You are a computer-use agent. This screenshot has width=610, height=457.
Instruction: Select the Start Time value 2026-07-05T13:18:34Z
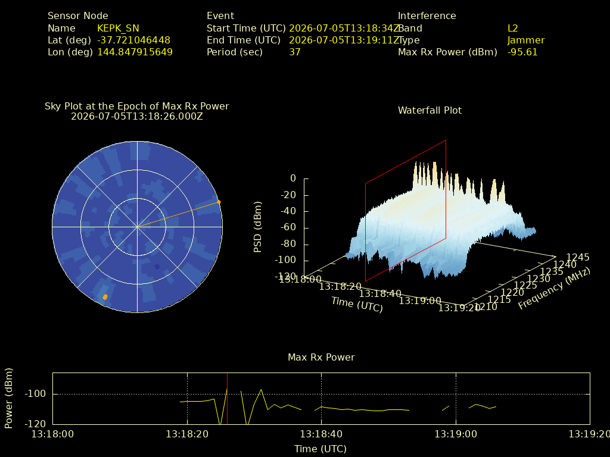344,29
